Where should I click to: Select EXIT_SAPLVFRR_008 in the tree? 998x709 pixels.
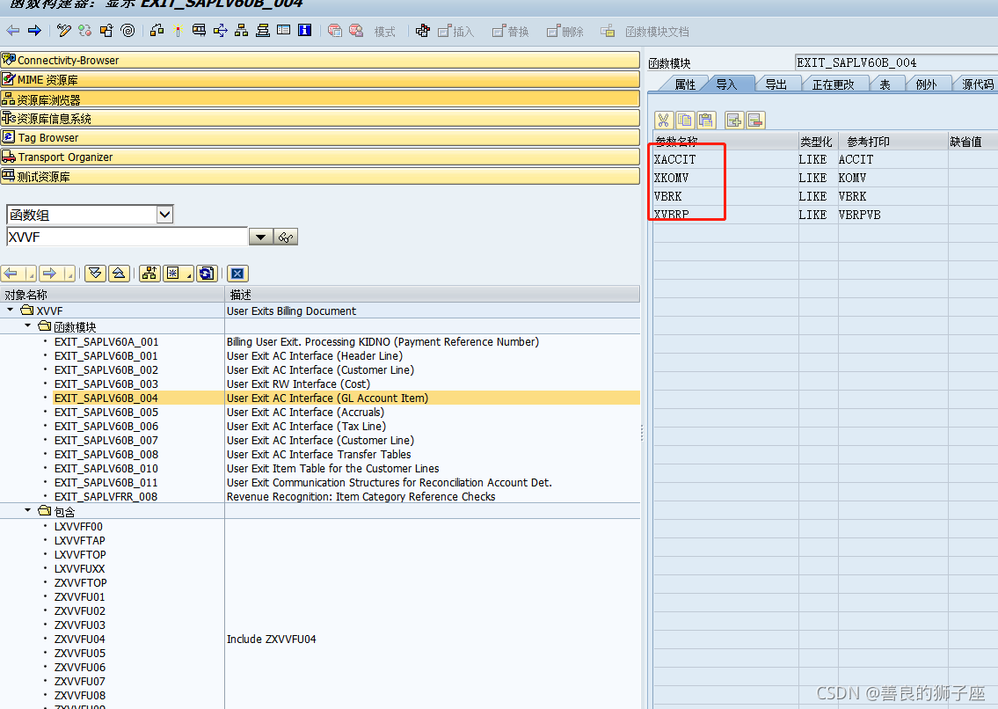tap(106, 496)
